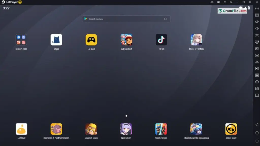Rotate screen using the sidebar icon
This screenshot has height=146, width=260.
[x=257, y=82]
